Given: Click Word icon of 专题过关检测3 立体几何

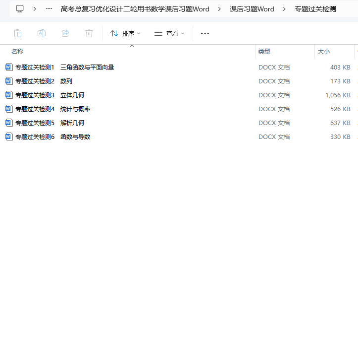Looking at the screenshot, I should pos(9,95).
